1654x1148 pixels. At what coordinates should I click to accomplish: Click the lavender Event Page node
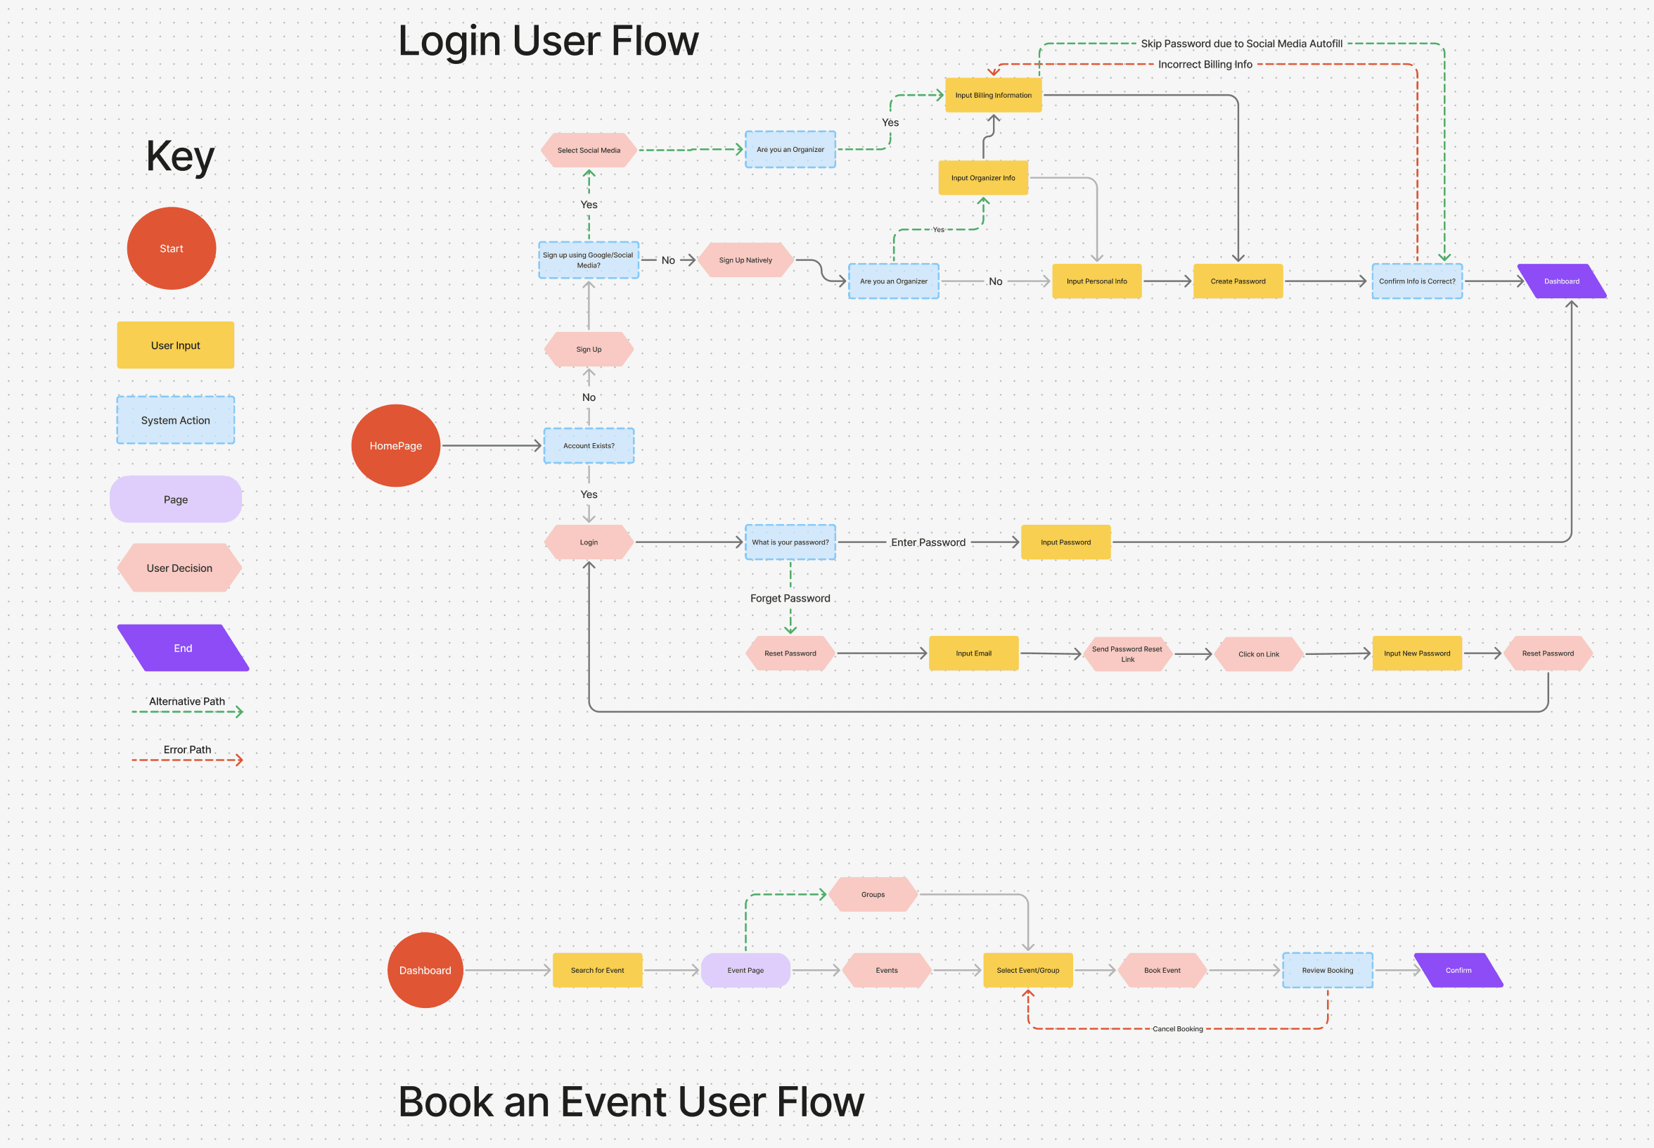(x=745, y=969)
